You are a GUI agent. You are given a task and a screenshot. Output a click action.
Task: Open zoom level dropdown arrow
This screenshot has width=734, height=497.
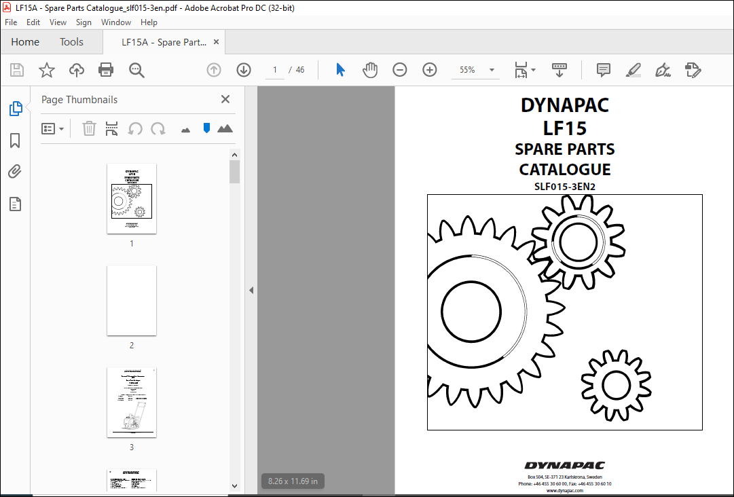(492, 70)
